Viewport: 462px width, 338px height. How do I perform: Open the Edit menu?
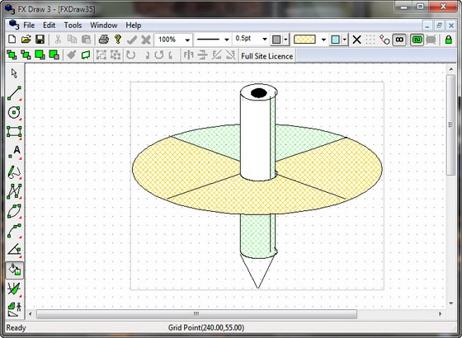(x=49, y=26)
